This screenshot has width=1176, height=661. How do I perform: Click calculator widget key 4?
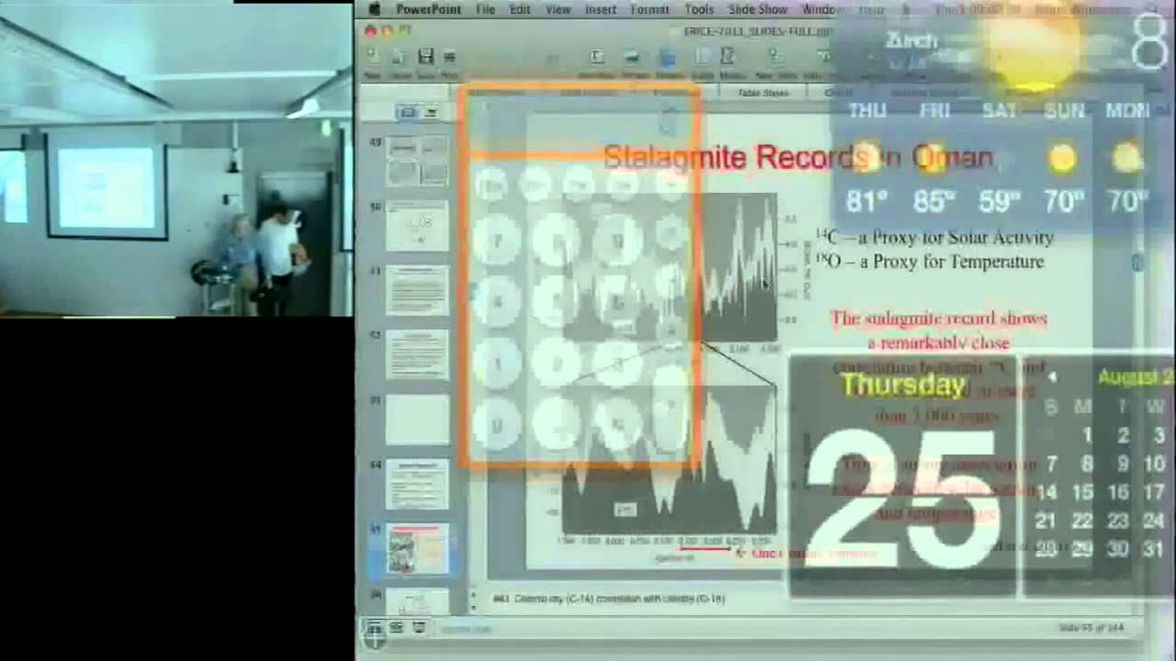pos(496,301)
